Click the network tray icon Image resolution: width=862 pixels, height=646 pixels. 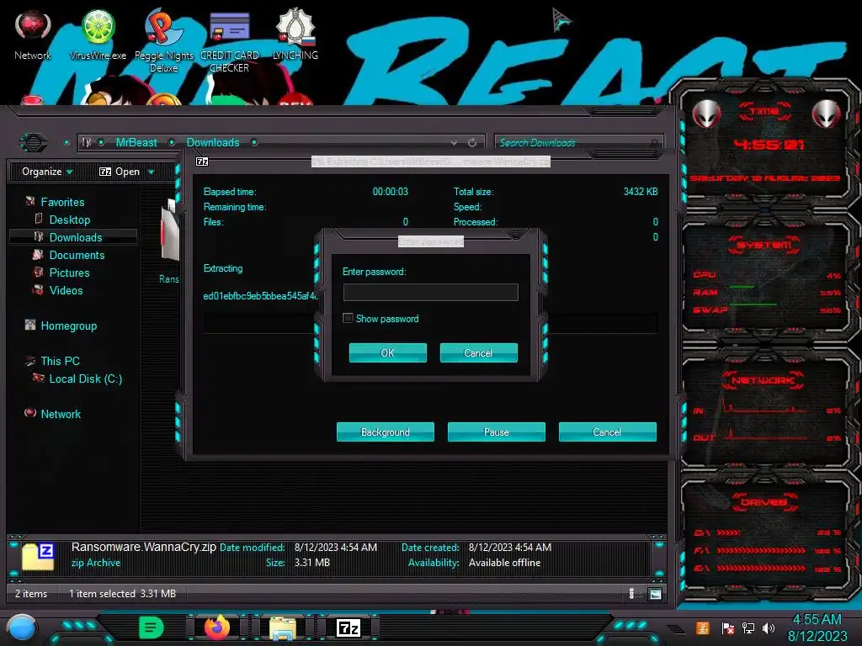click(x=748, y=628)
